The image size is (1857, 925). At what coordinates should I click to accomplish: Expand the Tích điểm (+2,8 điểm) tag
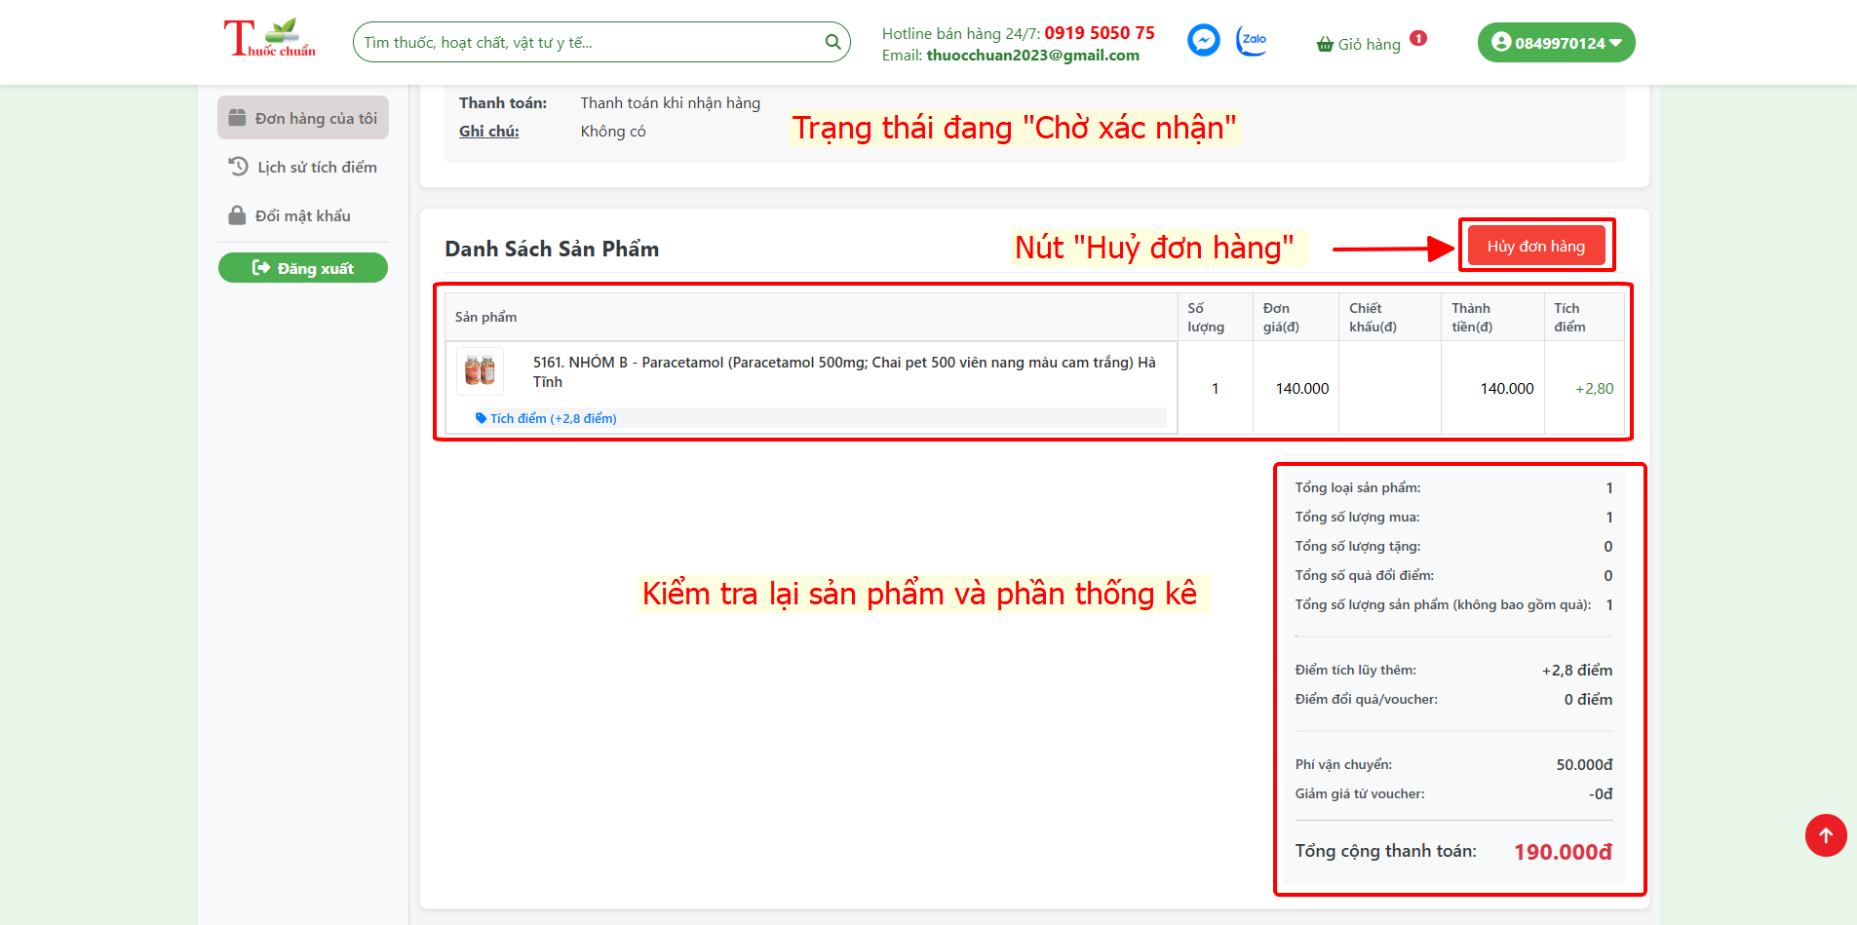click(x=546, y=417)
